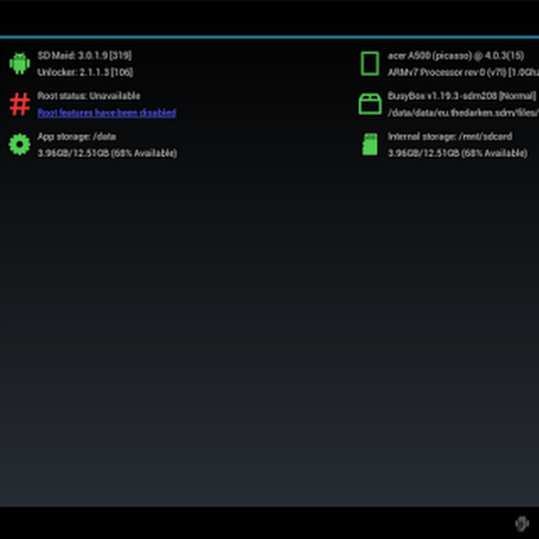Viewport: 539px width, 539px height.
Task: Click the green Android robot icon
Action: (x=20, y=63)
